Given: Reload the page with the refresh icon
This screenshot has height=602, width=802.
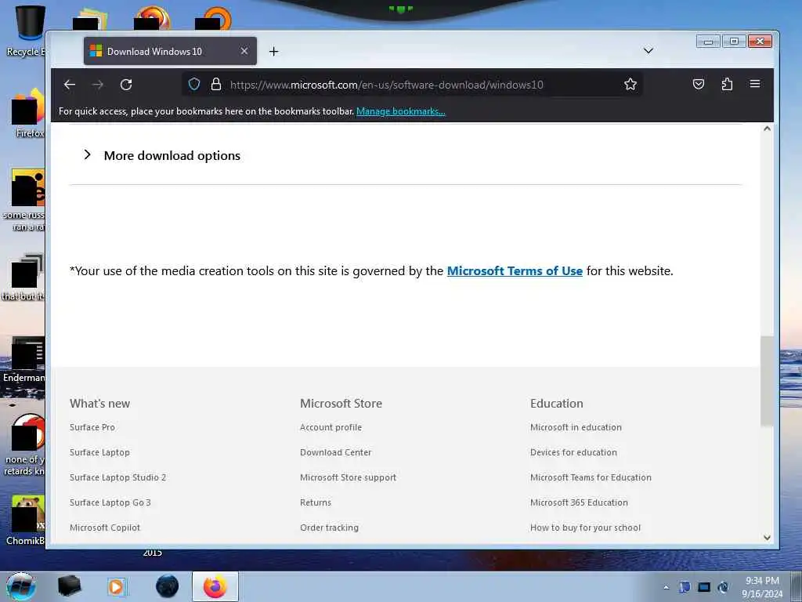Looking at the screenshot, I should [x=126, y=85].
